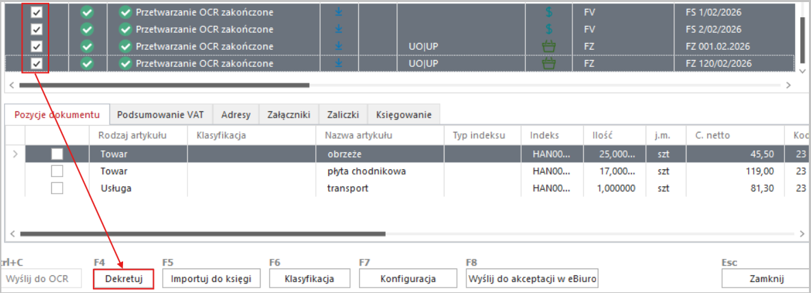The height and width of the screenshot is (293, 811).
Task: Click the Nazwa artykułu column header
Action: (x=380, y=135)
